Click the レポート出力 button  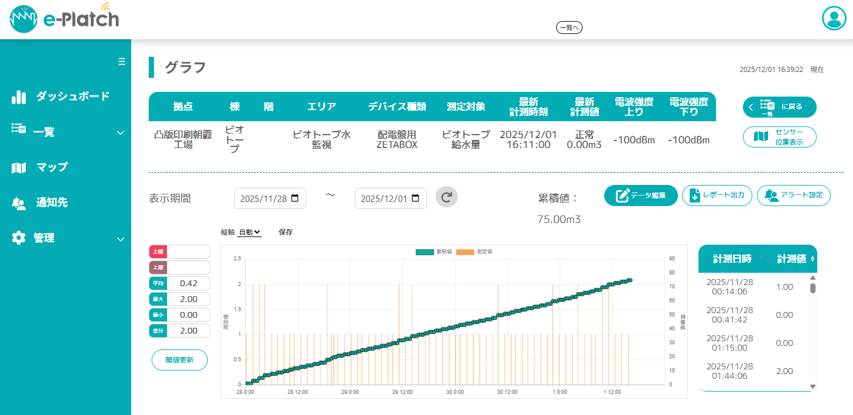[x=717, y=196]
